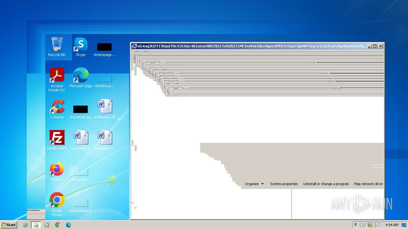Click System properties in toolbar
Screen dimensions: 408x229
tap(284, 184)
